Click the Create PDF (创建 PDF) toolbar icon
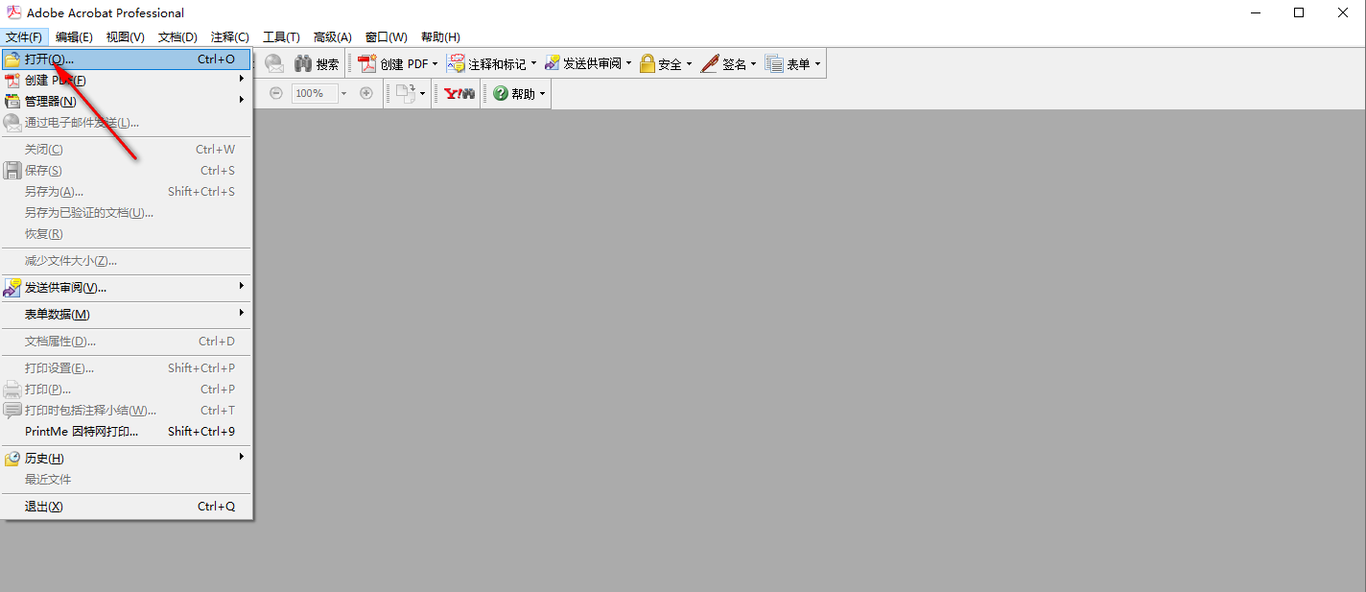The width and height of the screenshot is (1366, 592). coord(367,64)
